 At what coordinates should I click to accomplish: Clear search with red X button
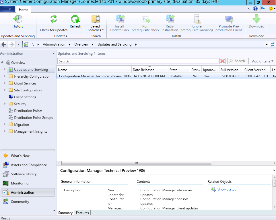pyautogui.click(x=222, y=61)
